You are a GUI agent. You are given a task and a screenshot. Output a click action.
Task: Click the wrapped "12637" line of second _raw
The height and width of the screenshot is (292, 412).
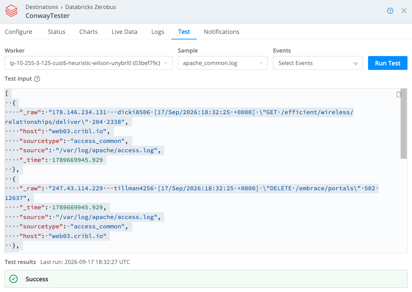click(x=17, y=198)
